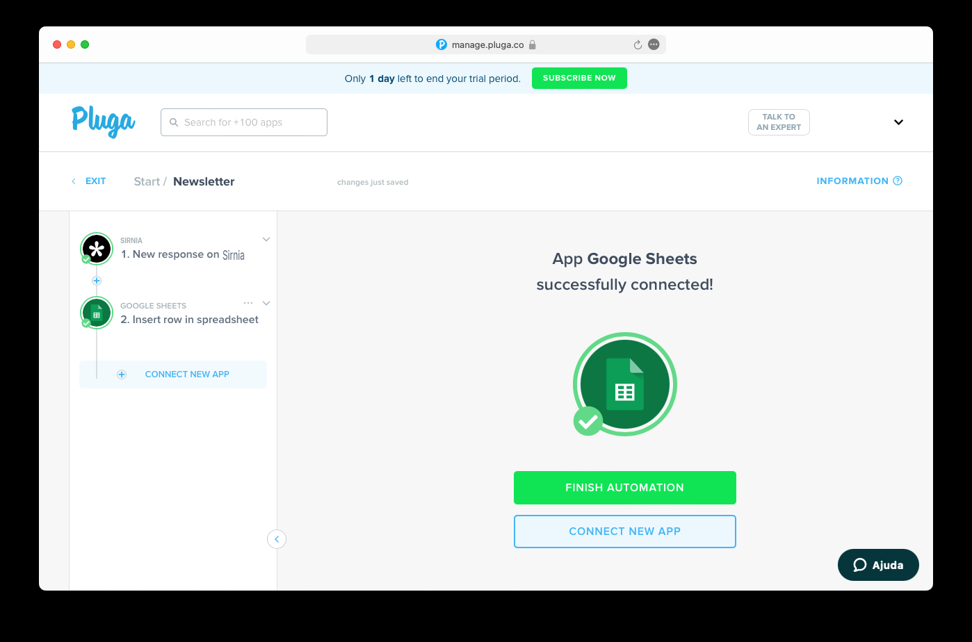
Task: Click the Information help question mark icon
Action: [898, 181]
